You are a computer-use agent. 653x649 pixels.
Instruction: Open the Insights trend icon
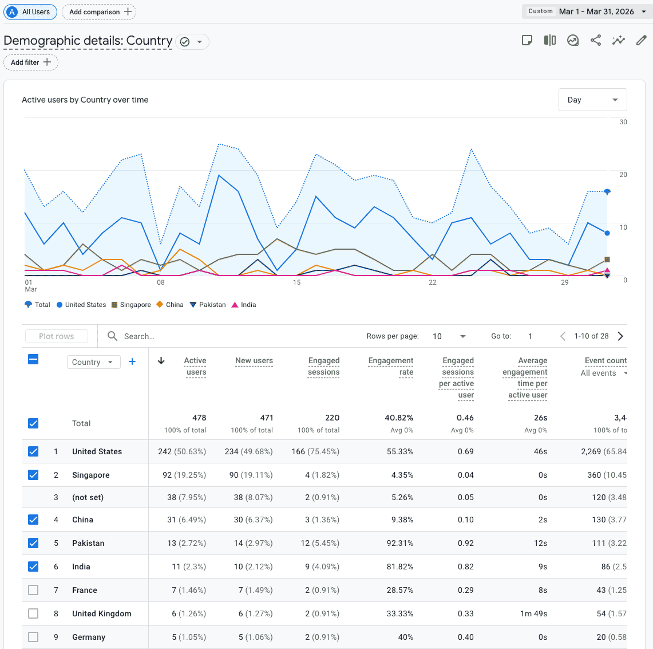(573, 40)
